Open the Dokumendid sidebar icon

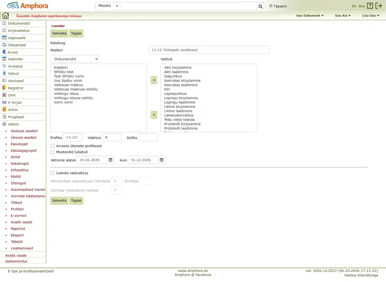(x=4, y=23)
